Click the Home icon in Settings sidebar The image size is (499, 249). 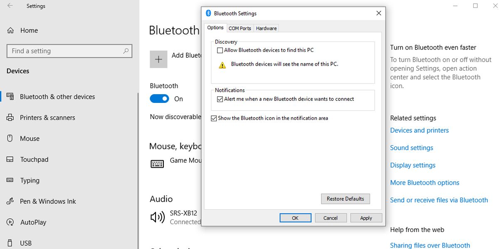point(10,30)
